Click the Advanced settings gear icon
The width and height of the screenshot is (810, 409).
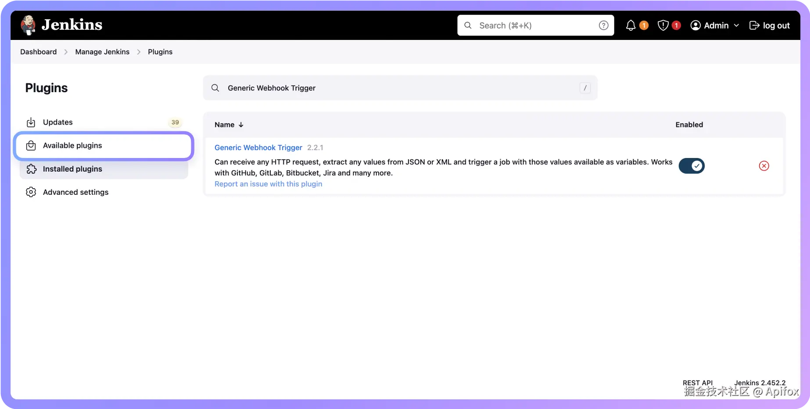pos(31,192)
